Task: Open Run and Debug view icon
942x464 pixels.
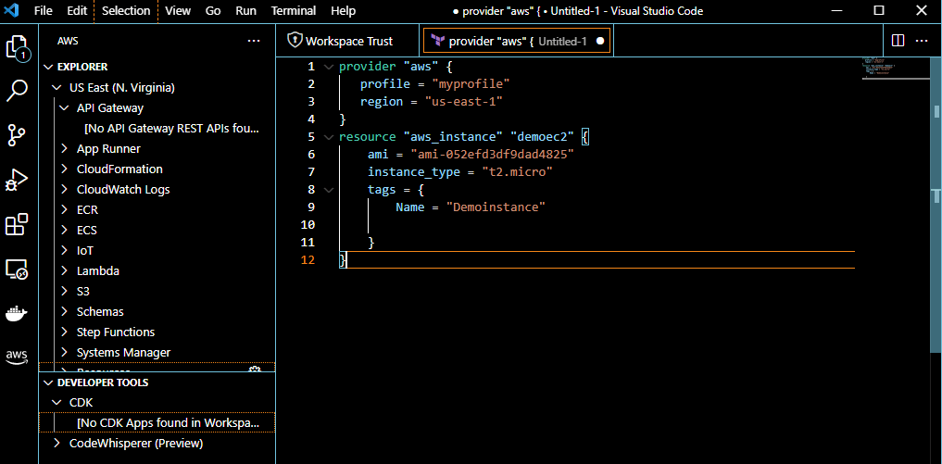Action: click(x=18, y=180)
